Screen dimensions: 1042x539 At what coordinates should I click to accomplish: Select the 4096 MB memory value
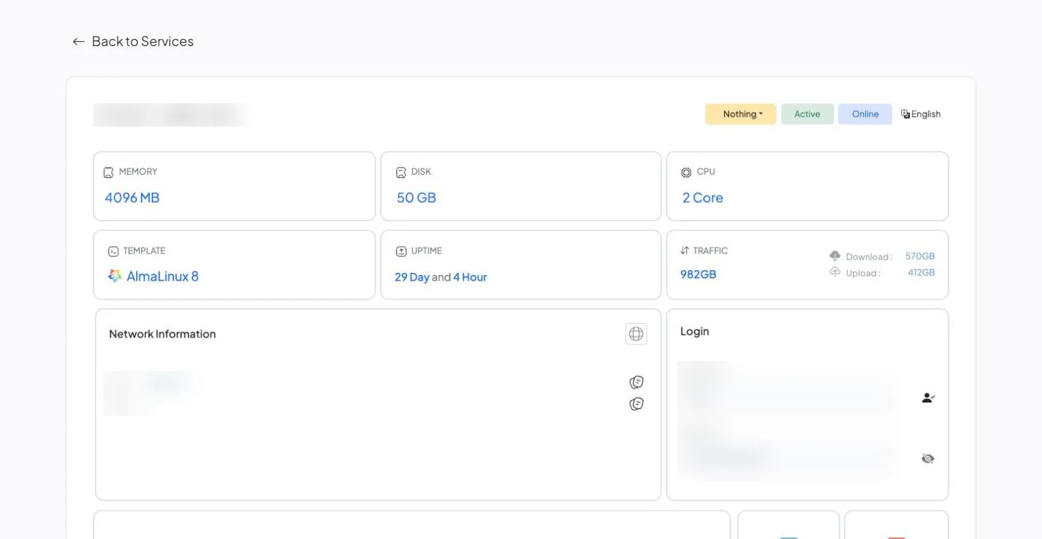tap(132, 198)
